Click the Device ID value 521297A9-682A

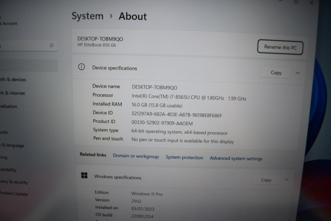pyautogui.click(x=177, y=115)
